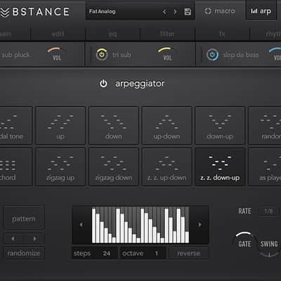Screen dimensions: 281x281
Task: Go to next preset arrow
Action: [175, 12]
